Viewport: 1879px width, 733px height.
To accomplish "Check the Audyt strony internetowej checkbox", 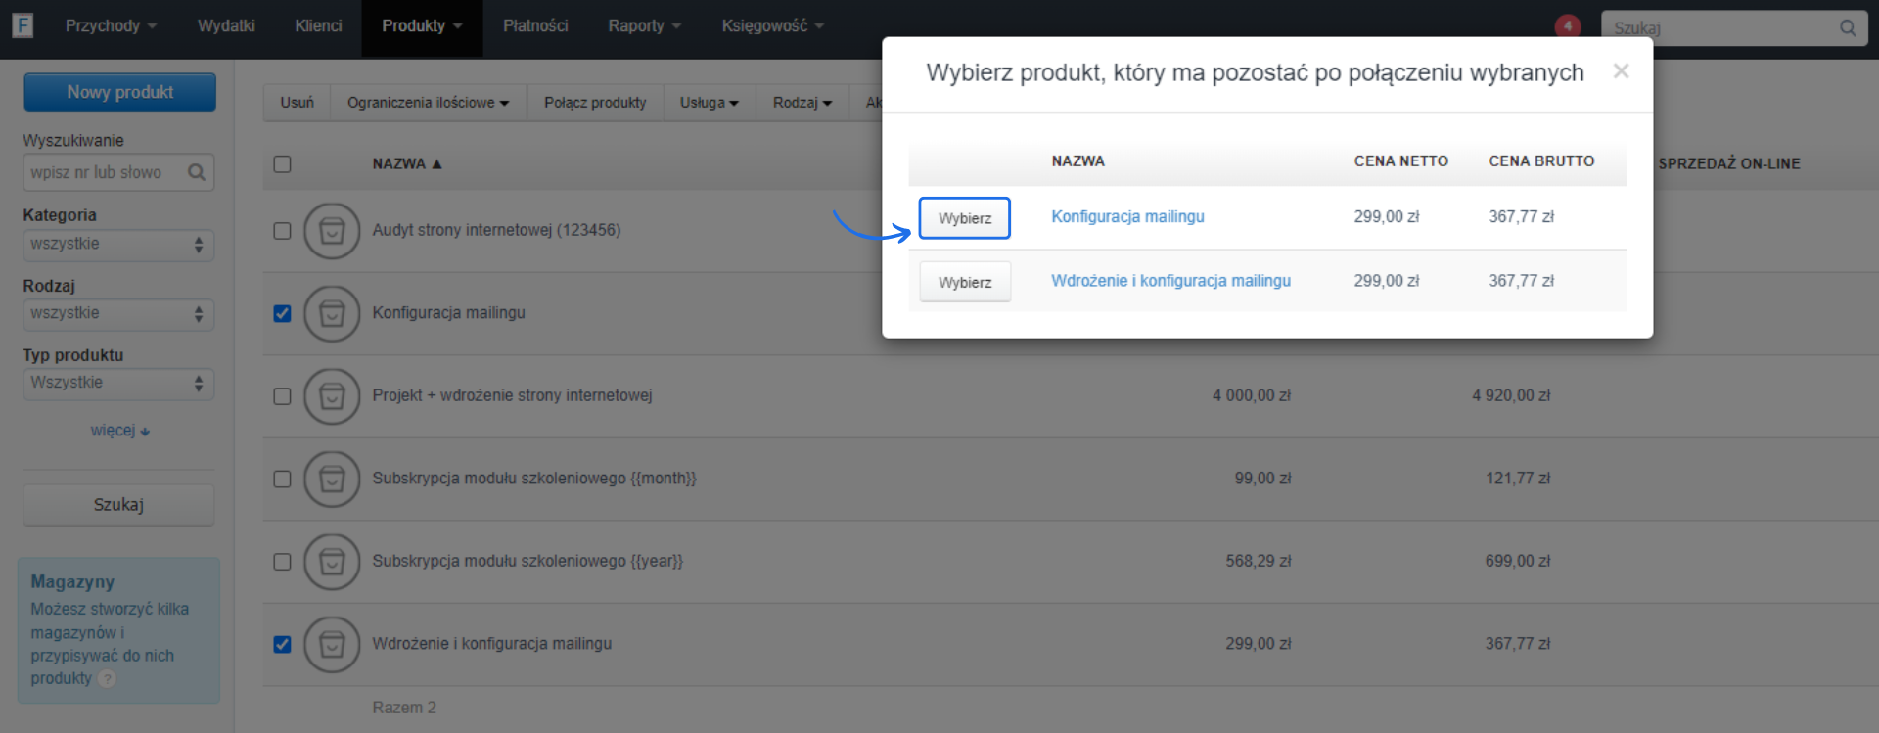I will click(282, 231).
